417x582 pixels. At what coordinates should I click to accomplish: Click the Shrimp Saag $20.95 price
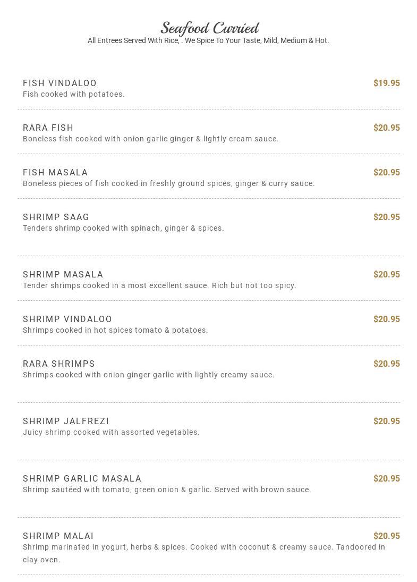coord(386,217)
